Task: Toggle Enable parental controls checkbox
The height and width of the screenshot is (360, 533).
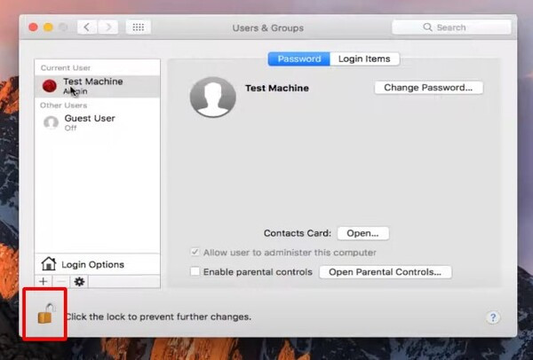Action: 195,271
